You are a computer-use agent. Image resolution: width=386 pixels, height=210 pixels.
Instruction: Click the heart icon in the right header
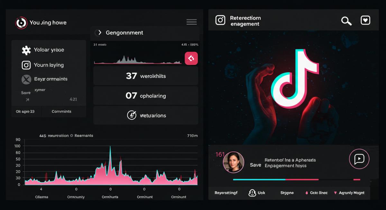(365, 20)
